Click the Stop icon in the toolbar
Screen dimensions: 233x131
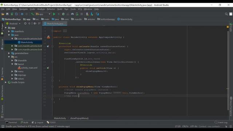tap(82, 14)
